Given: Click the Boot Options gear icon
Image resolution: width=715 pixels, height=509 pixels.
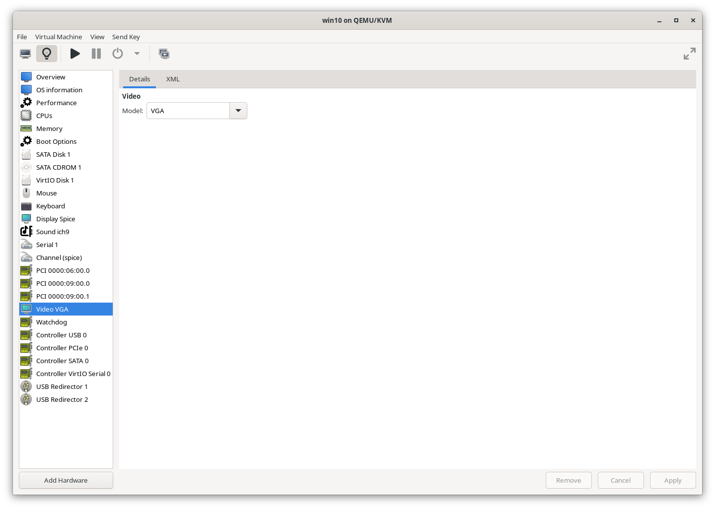Looking at the screenshot, I should coord(26,141).
